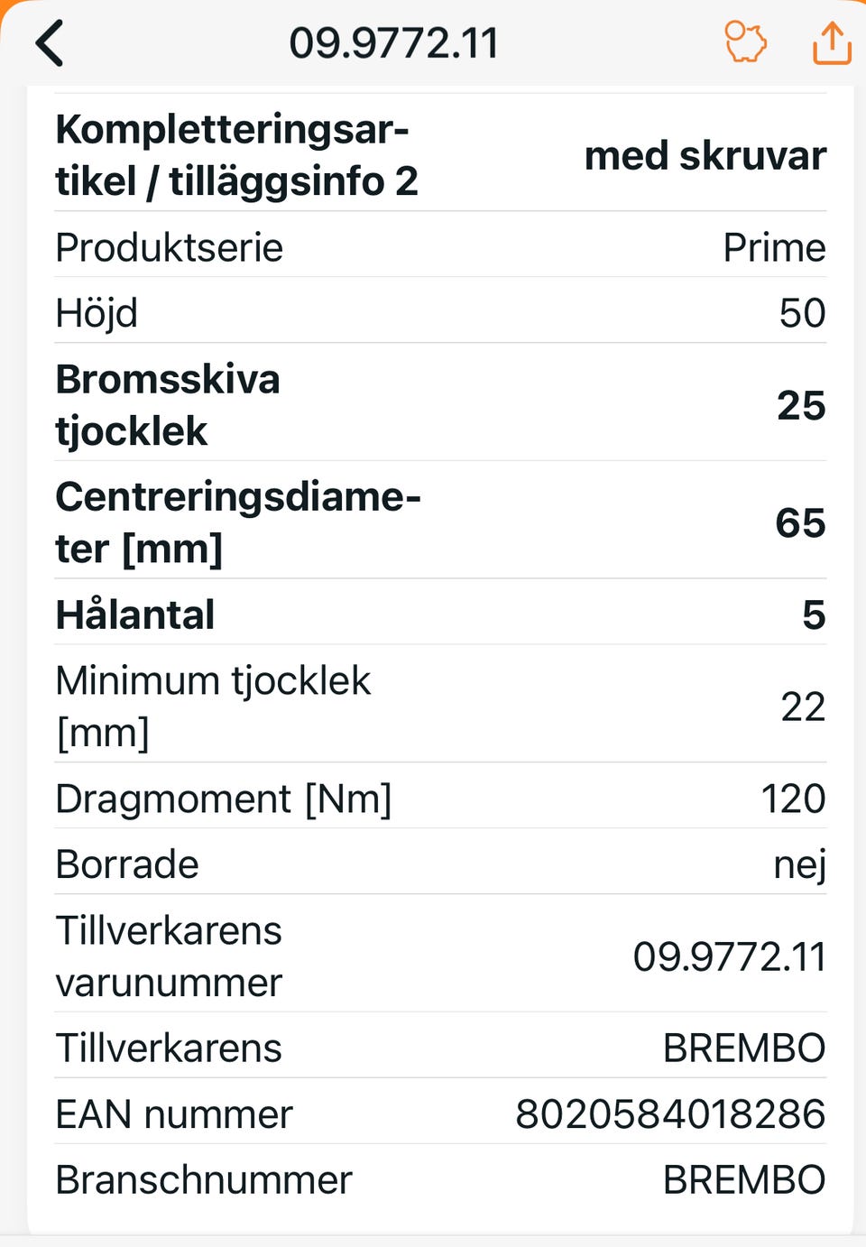Tap the Tillverkarens varunummer label
The height and width of the screenshot is (1247, 866).
[x=169, y=956]
